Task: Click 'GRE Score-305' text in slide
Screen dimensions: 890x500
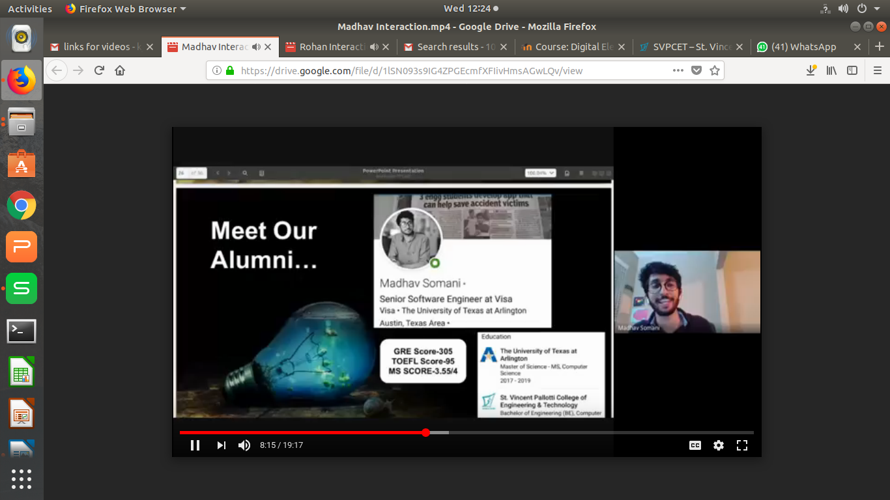Action: (423, 352)
